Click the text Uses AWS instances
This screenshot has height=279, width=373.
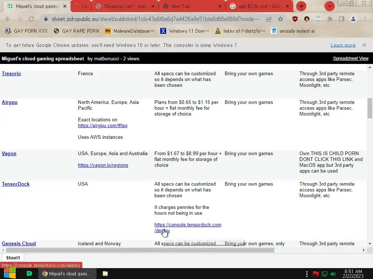pyautogui.click(x=100, y=137)
